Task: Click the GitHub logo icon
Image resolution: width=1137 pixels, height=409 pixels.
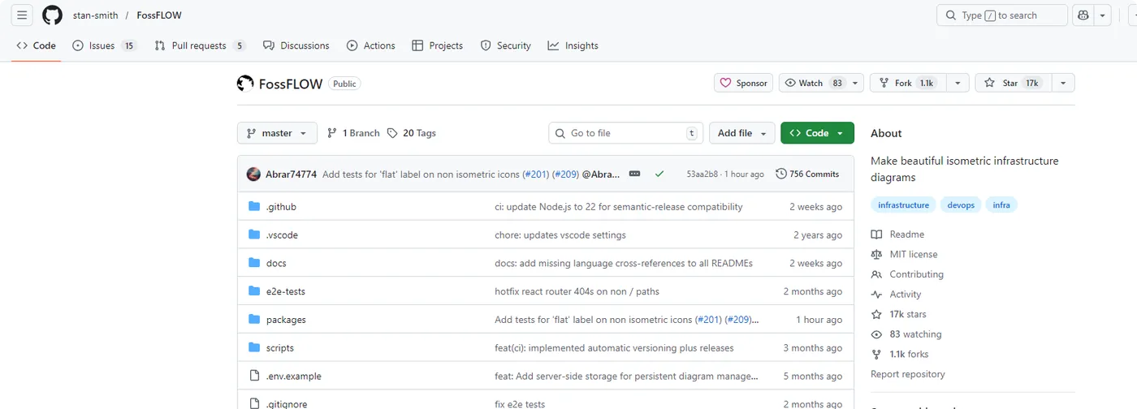Action: coord(52,15)
